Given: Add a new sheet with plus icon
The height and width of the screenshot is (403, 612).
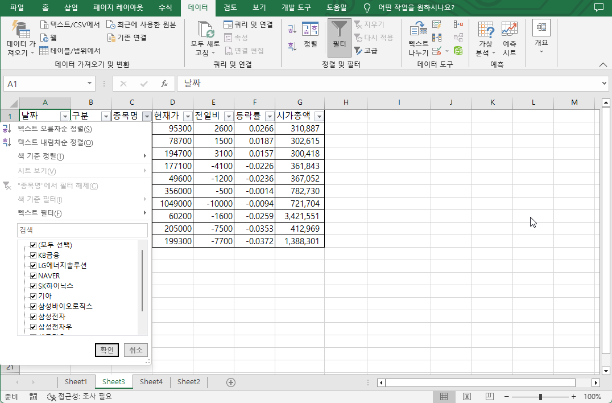Looking at the screenshot, I should click(x=231, y=383).
